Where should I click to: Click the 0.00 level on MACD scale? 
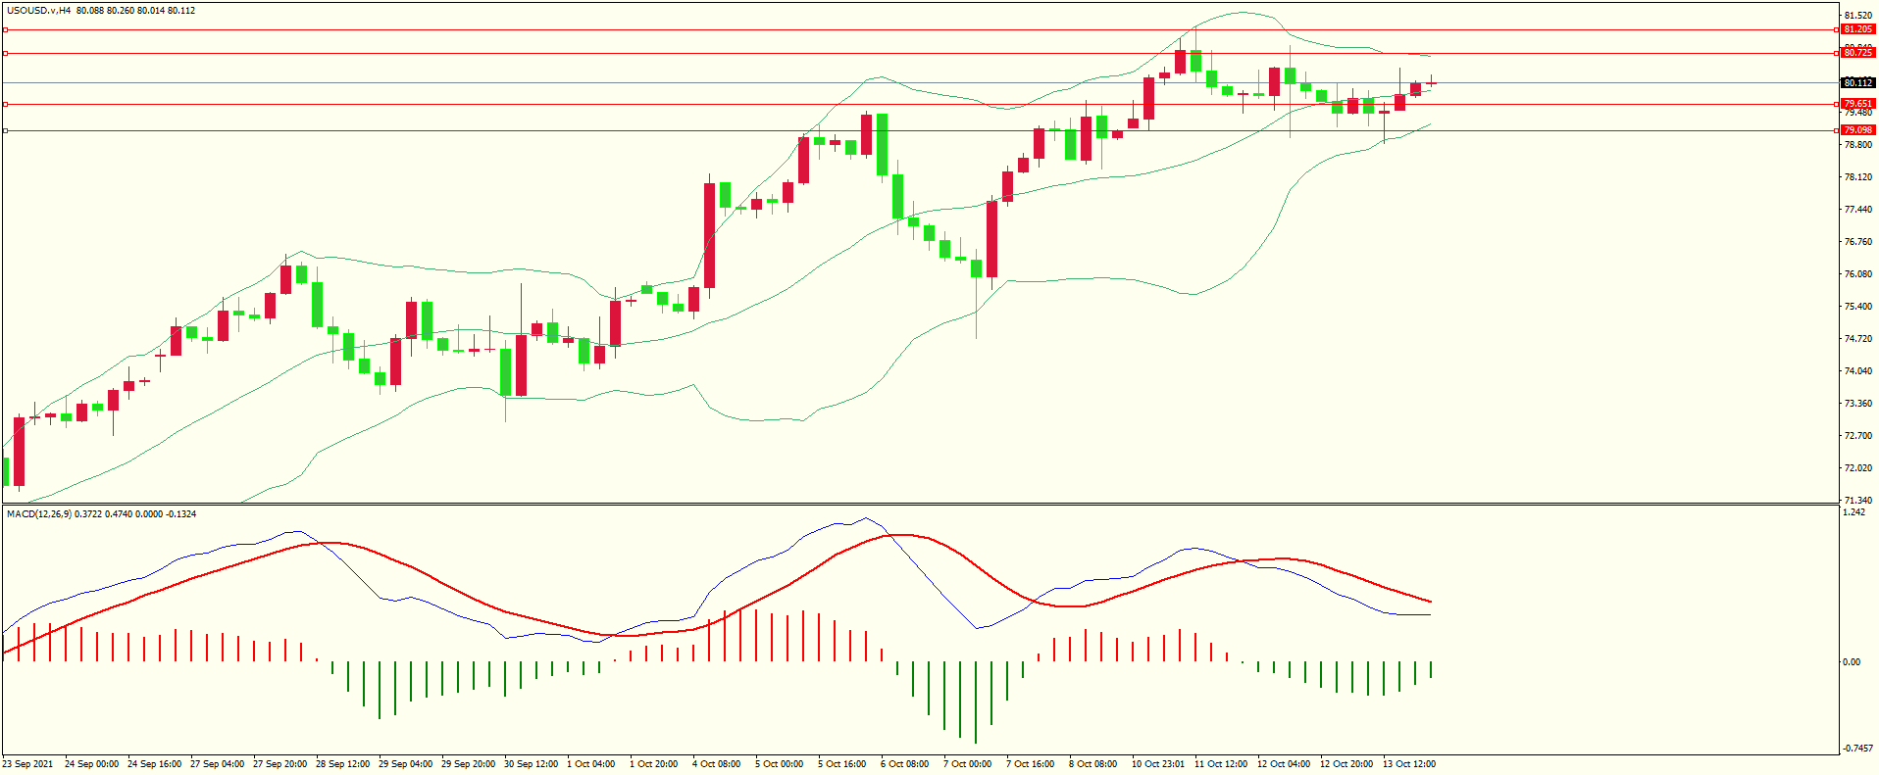1851,662
